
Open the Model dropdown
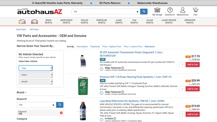36,82
